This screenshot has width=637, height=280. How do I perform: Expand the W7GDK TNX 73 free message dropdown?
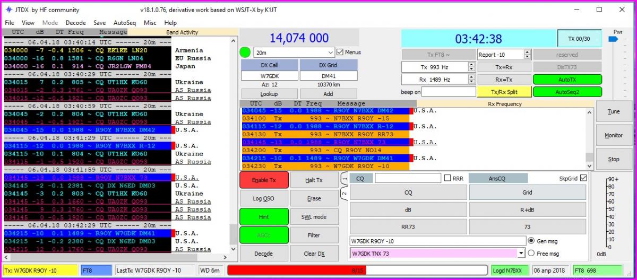point(521,253)
